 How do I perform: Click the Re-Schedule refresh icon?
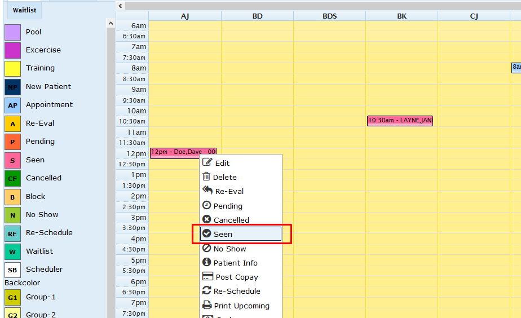[206, 291]
